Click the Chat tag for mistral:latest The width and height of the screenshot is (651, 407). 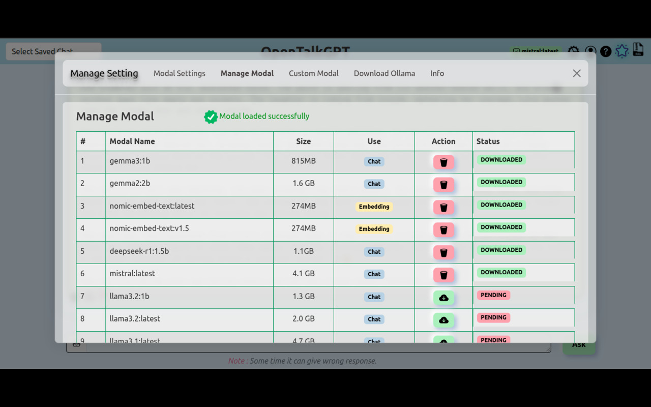point(374,274)
